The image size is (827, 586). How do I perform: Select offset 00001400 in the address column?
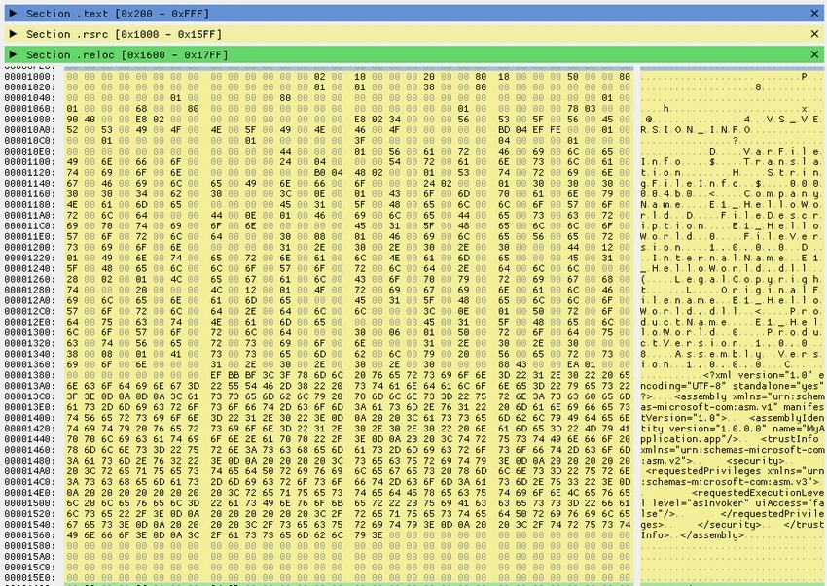click(29, 418)
